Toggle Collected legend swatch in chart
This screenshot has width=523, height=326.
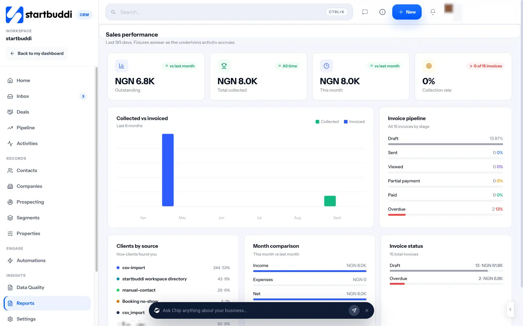[317, 122]
